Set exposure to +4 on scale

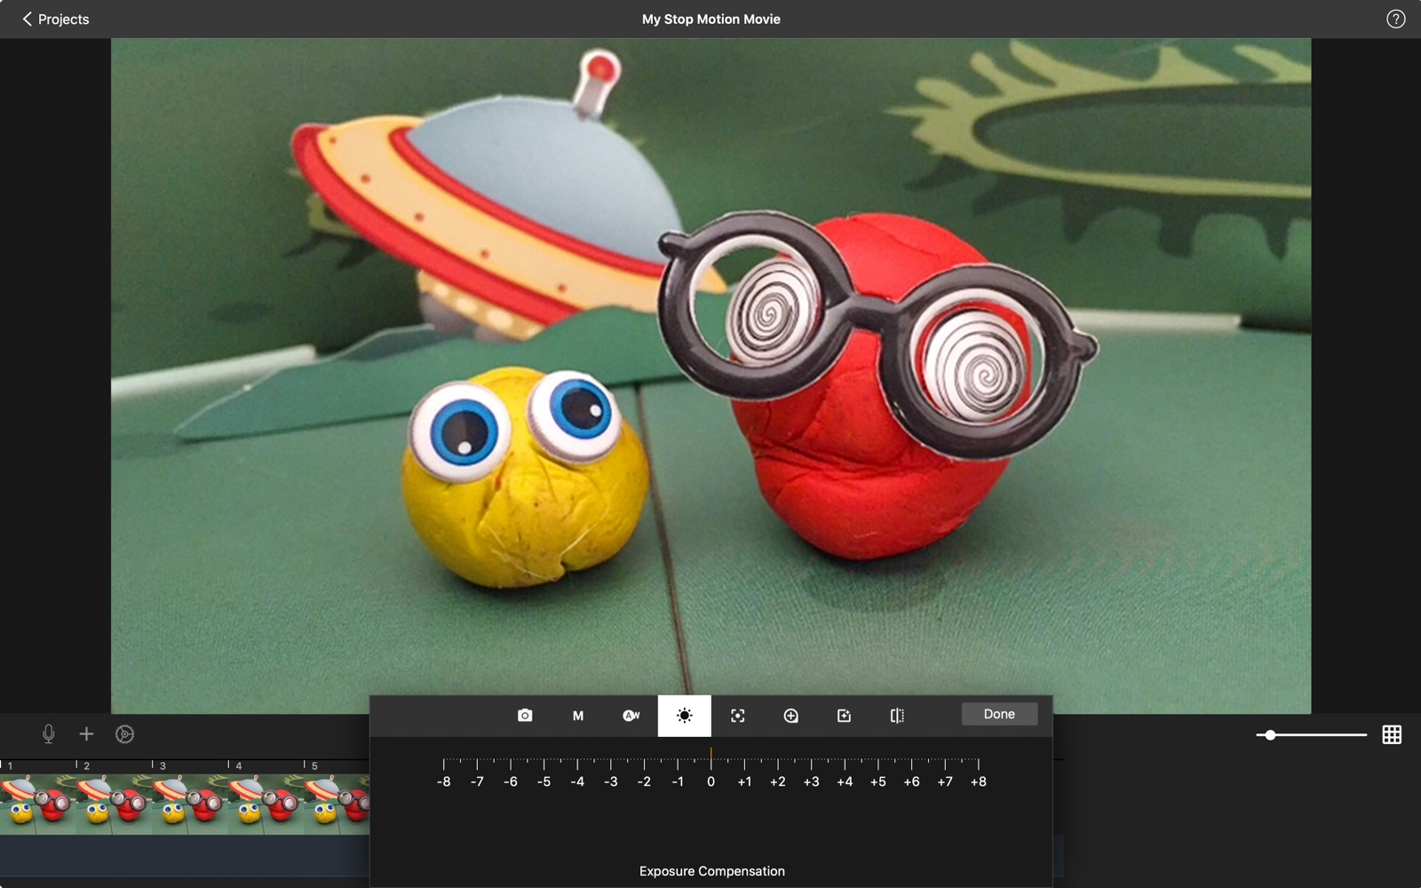pos(845,765)
